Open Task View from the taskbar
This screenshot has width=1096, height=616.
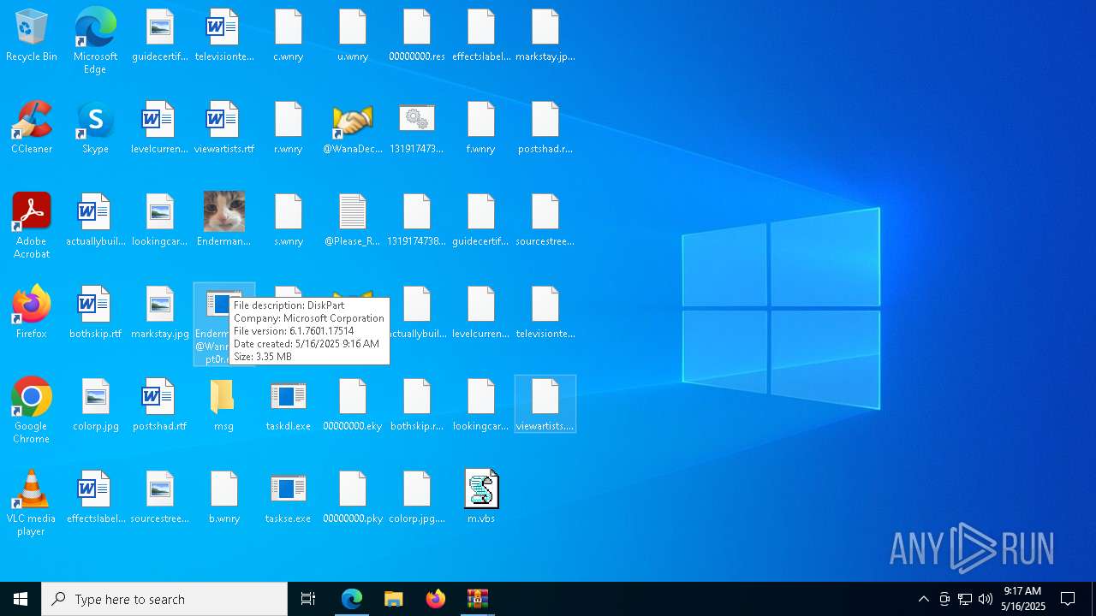[308, 599]
